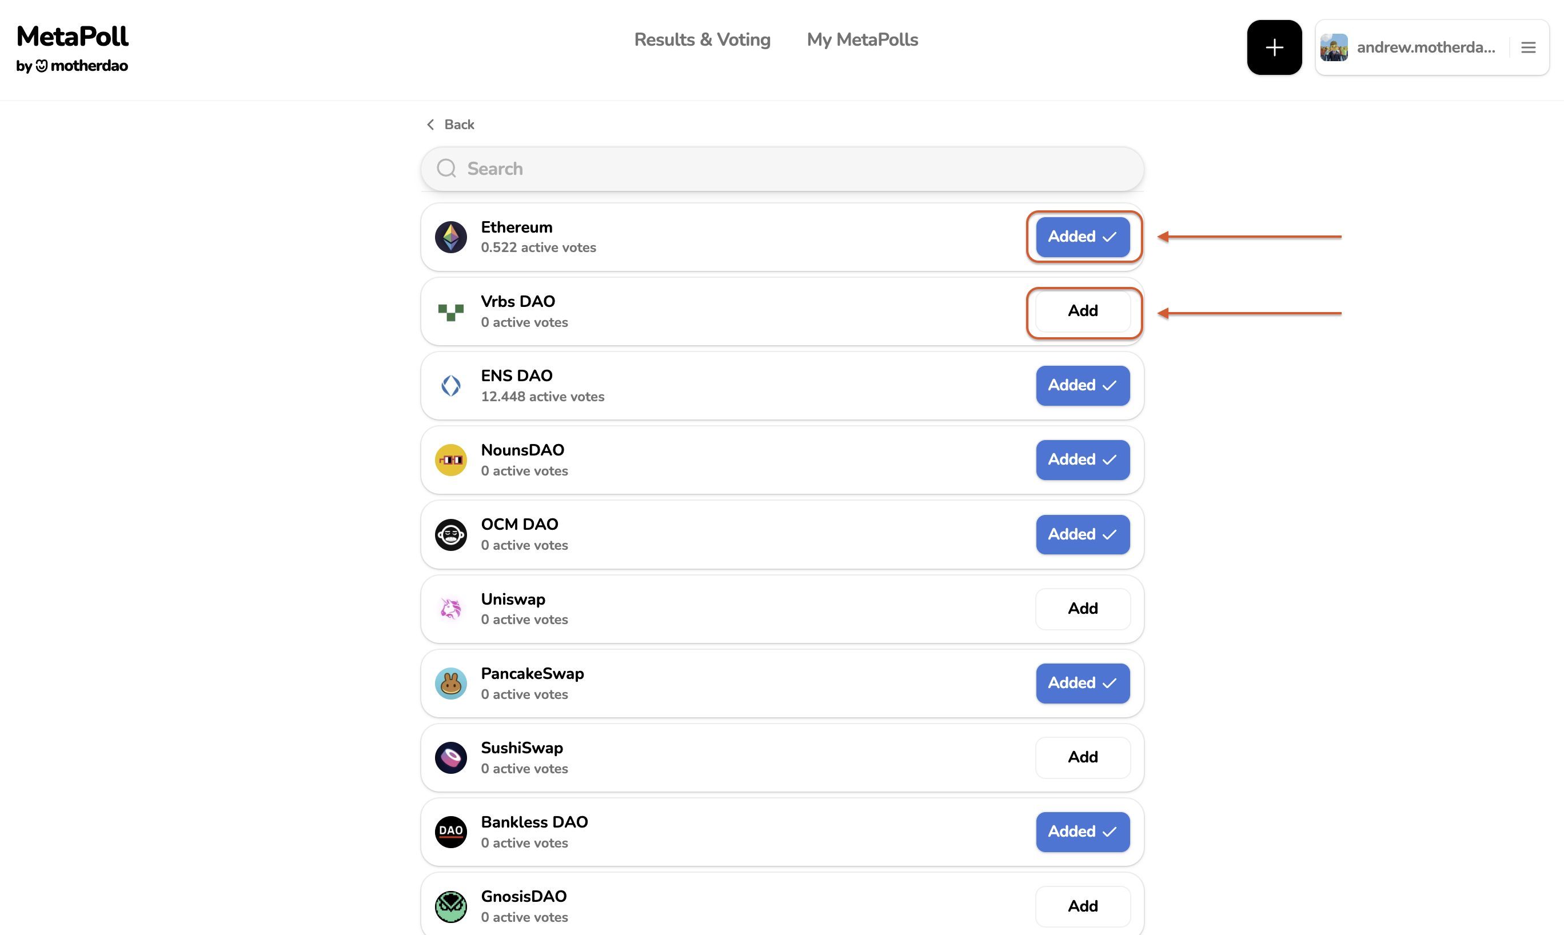Toggle Ethereum's Added button off
The height and width of the screenshot is (935, 1564).
[x=1082, y=237]
